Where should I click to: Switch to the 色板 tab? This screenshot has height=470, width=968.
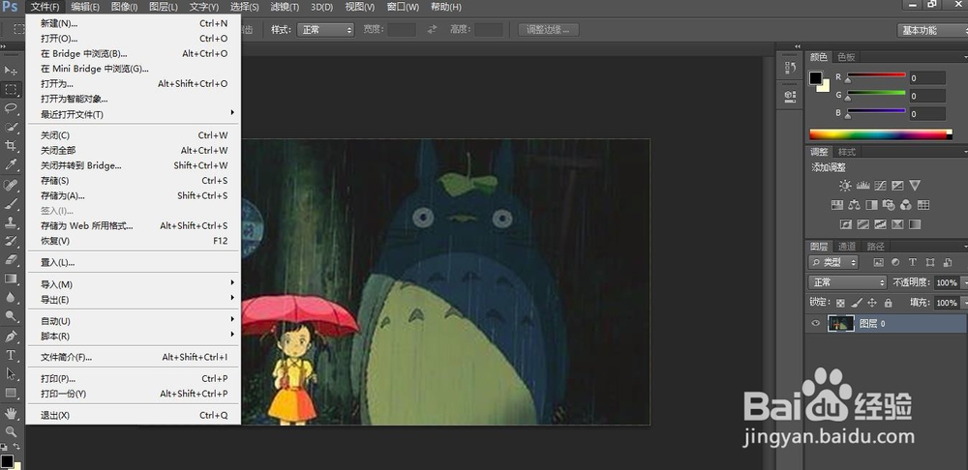click(x=846, y=57)
